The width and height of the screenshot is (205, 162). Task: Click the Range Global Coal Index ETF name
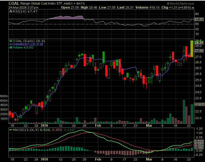pyautogui.click(x=41, y=4)
